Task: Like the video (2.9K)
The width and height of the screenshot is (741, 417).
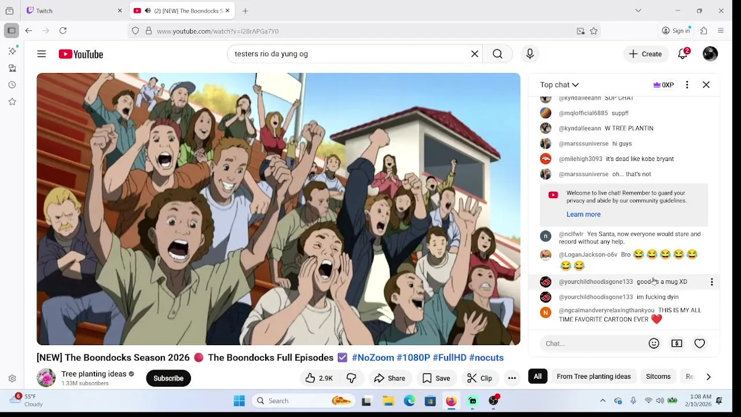Action: click(x=320, y=378)
